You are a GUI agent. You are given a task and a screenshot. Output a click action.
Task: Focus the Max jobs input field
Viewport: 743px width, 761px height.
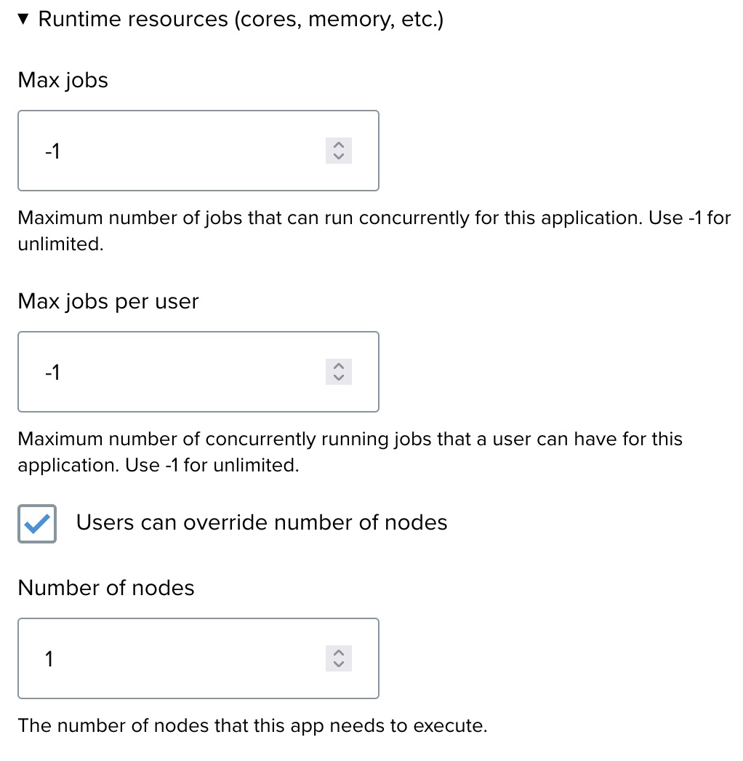(x=182, y=151)
